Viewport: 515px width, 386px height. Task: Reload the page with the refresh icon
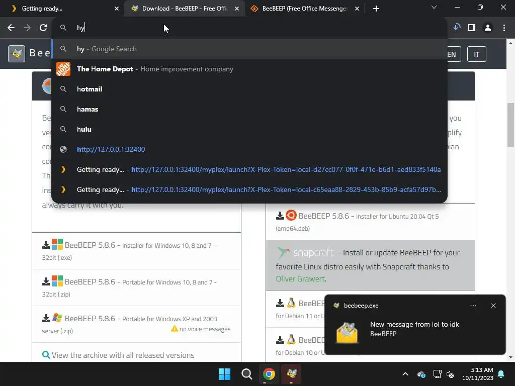click(43, 28)
